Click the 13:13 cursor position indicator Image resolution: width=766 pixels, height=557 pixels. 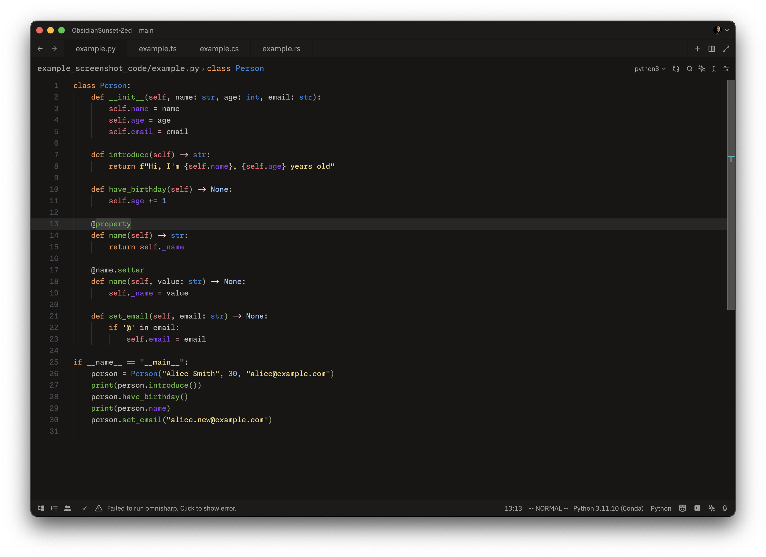[513, 508]
